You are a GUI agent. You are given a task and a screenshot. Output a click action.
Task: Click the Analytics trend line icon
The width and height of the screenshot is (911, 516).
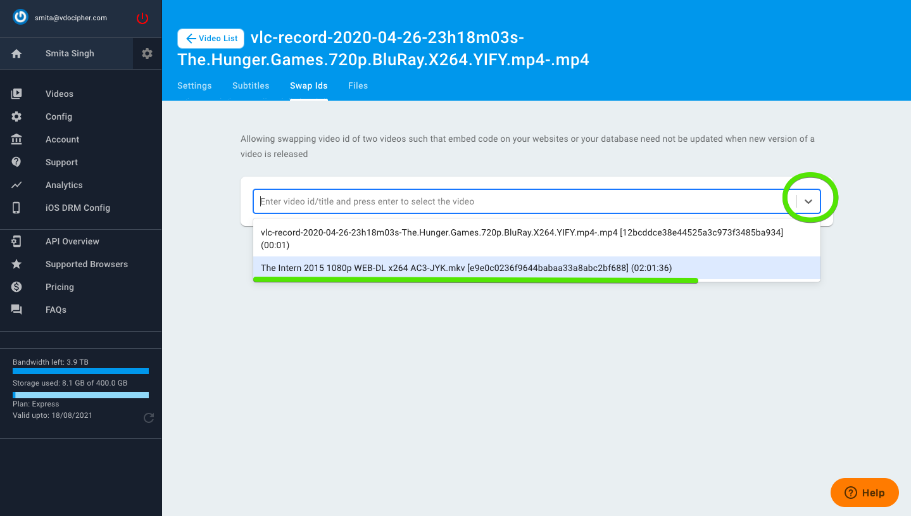pos(16,185)
